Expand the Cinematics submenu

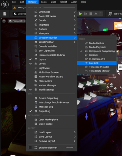(52, 12)
